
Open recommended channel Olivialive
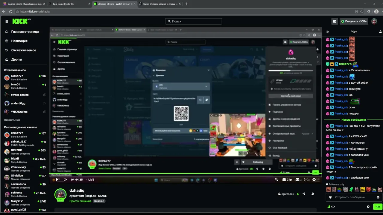[25, 177]
